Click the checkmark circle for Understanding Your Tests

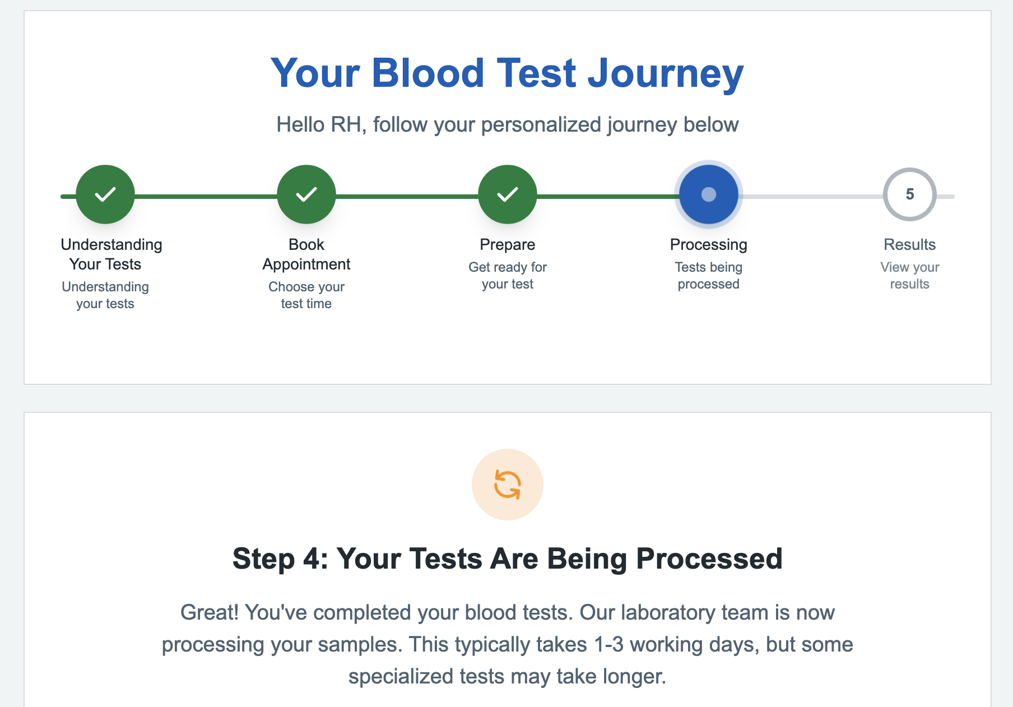105,194
